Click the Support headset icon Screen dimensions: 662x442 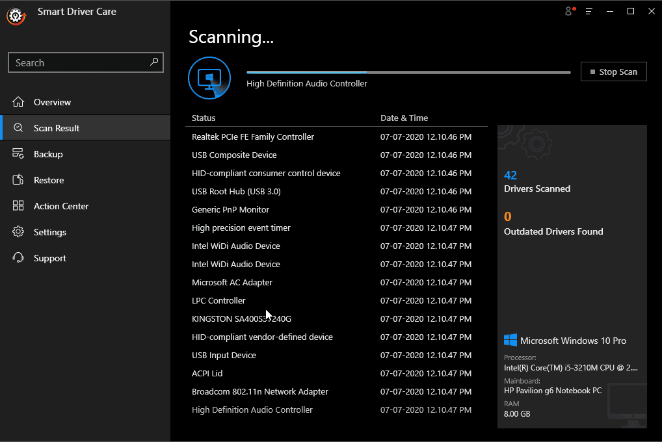pyautogui.click(x=18, y=257)
